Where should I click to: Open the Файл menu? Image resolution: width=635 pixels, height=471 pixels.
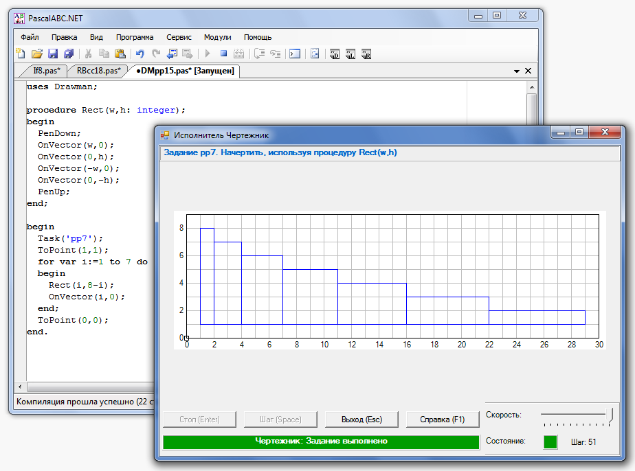[30, 37]
